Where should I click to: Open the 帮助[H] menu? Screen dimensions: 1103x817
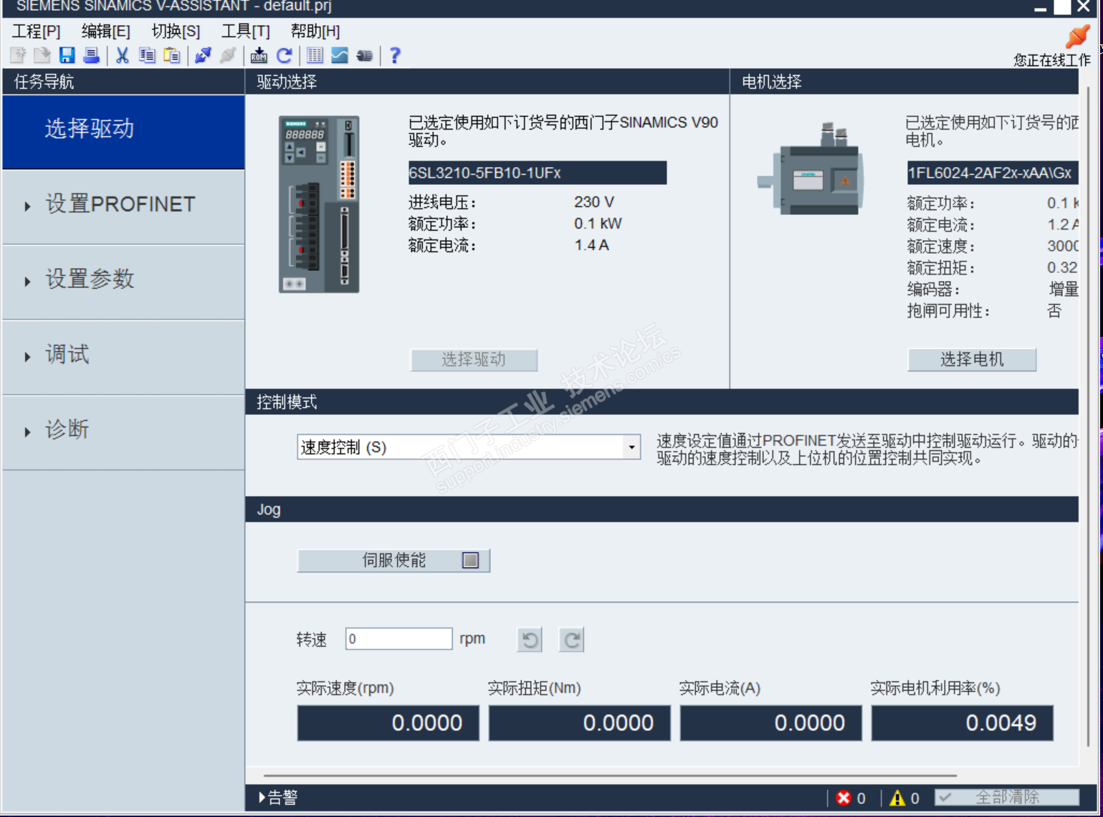click(x=315, y=32)
